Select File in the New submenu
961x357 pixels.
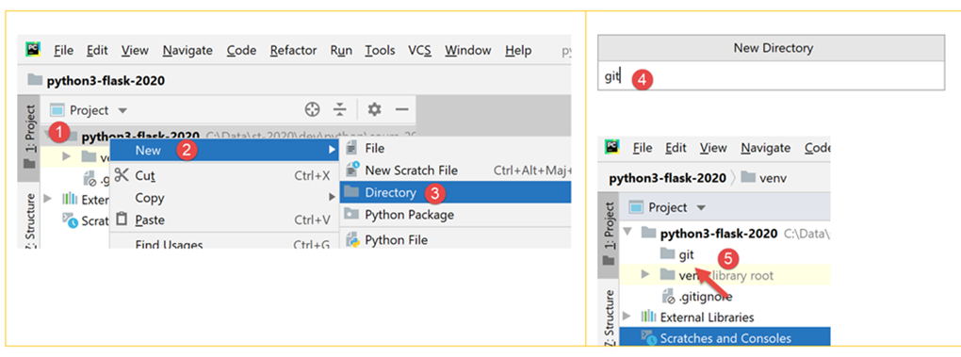(455, 148)
